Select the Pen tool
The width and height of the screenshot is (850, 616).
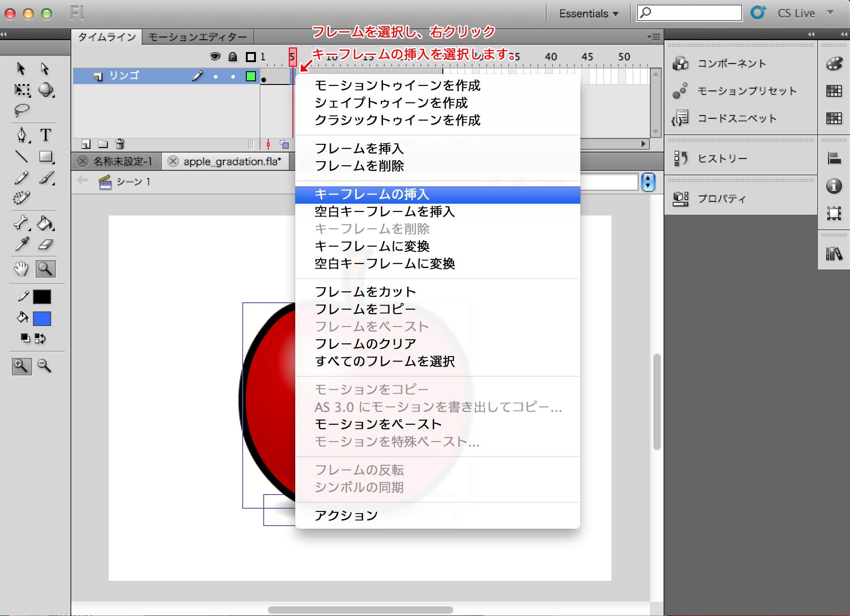[21, 135]
